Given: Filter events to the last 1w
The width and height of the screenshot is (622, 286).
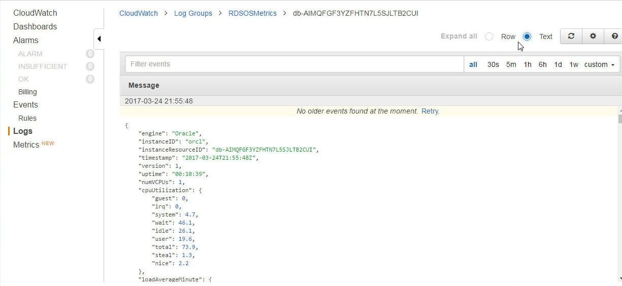Looking at the screenshot, I should click(574, 64).
